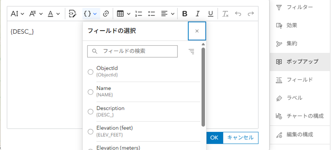Viewport: 331px width, 150px height.
Task: Open ラベル in side panel
Action: point(300,98)
